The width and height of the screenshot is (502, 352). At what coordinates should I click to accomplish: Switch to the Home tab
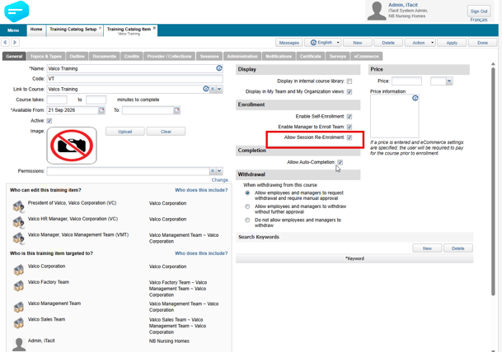coord(36,30)
